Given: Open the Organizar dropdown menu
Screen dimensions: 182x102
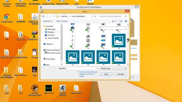Looking at the screenshot, I should [x=47, y=21].
